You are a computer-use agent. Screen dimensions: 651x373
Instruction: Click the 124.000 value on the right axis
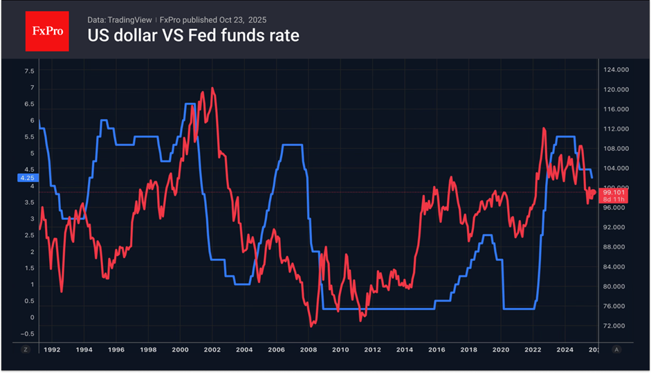[616, 70]
